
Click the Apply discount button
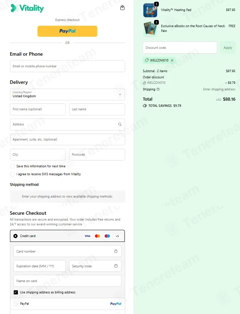pos(228,48)
